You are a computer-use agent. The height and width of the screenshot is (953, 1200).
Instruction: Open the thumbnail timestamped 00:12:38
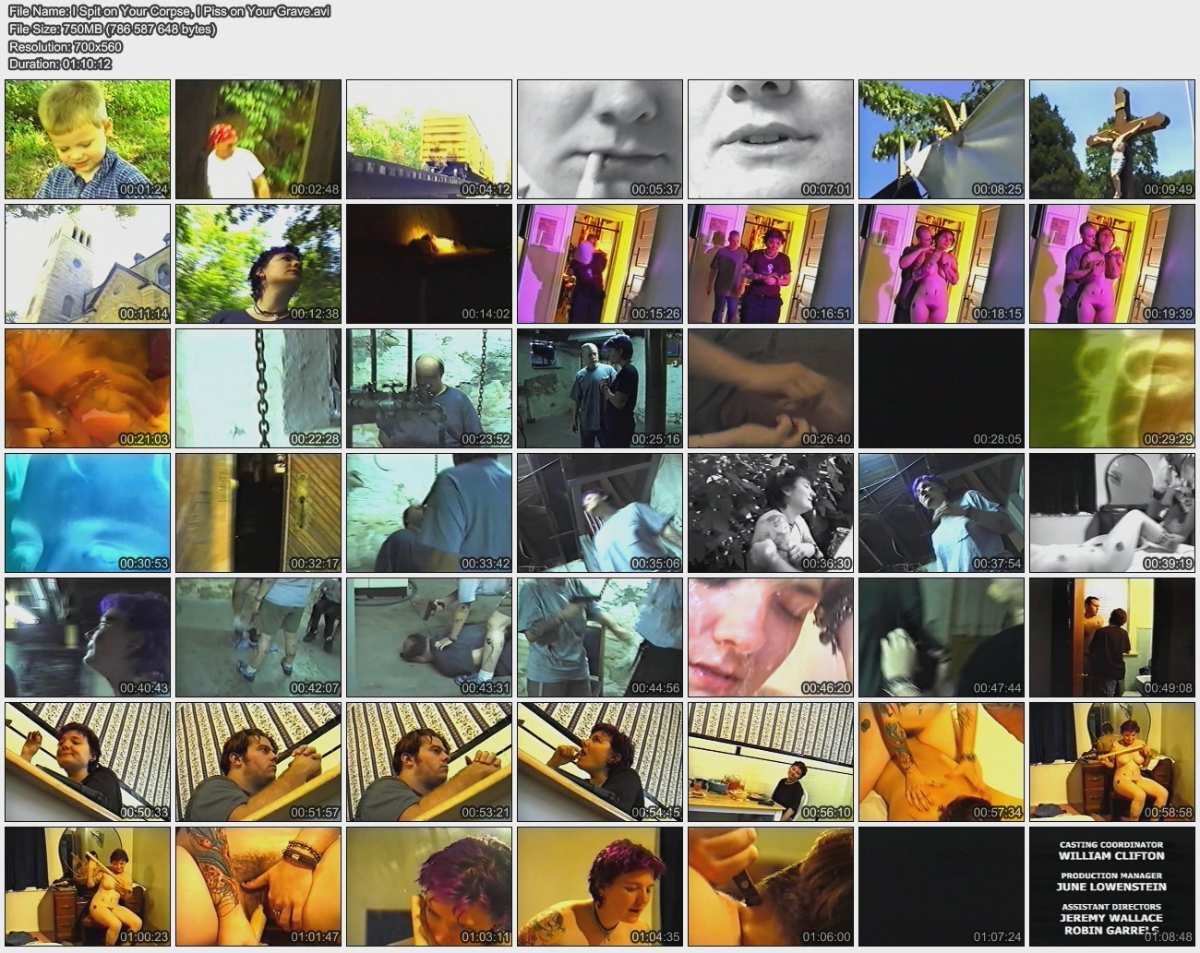(x=258, y=264)
